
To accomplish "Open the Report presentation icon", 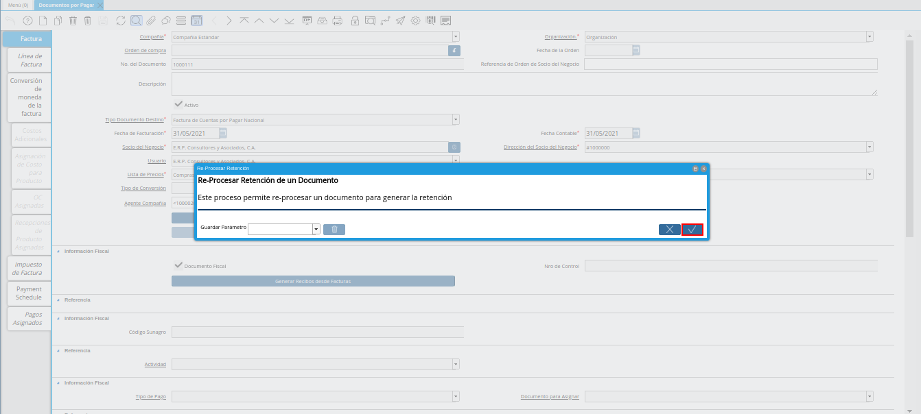I will 307,21.
